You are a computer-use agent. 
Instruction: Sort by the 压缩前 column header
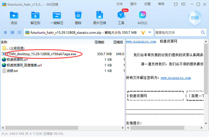pyautogui.click(x=99, y=42)
